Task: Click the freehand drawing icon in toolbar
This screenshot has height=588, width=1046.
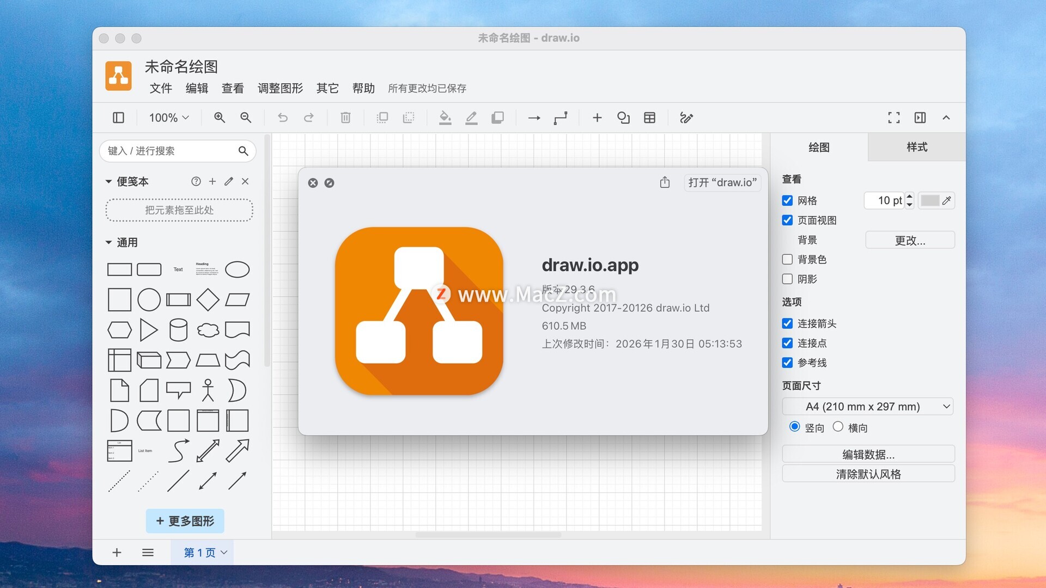Action: tap(686, 118)
